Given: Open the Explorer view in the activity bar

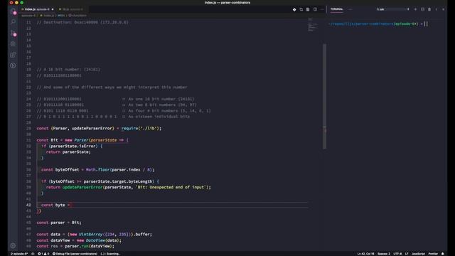Looking at the screenshot, I should [x=13, y=12].
